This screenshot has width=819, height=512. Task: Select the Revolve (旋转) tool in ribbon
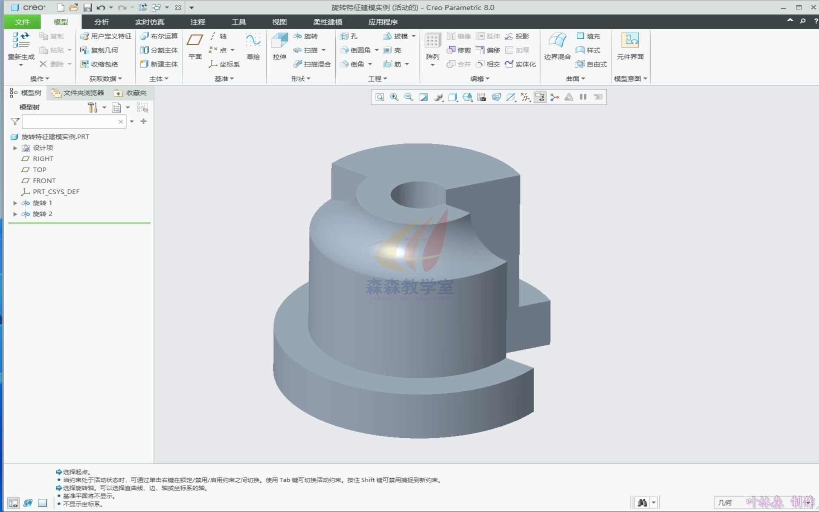306,36
